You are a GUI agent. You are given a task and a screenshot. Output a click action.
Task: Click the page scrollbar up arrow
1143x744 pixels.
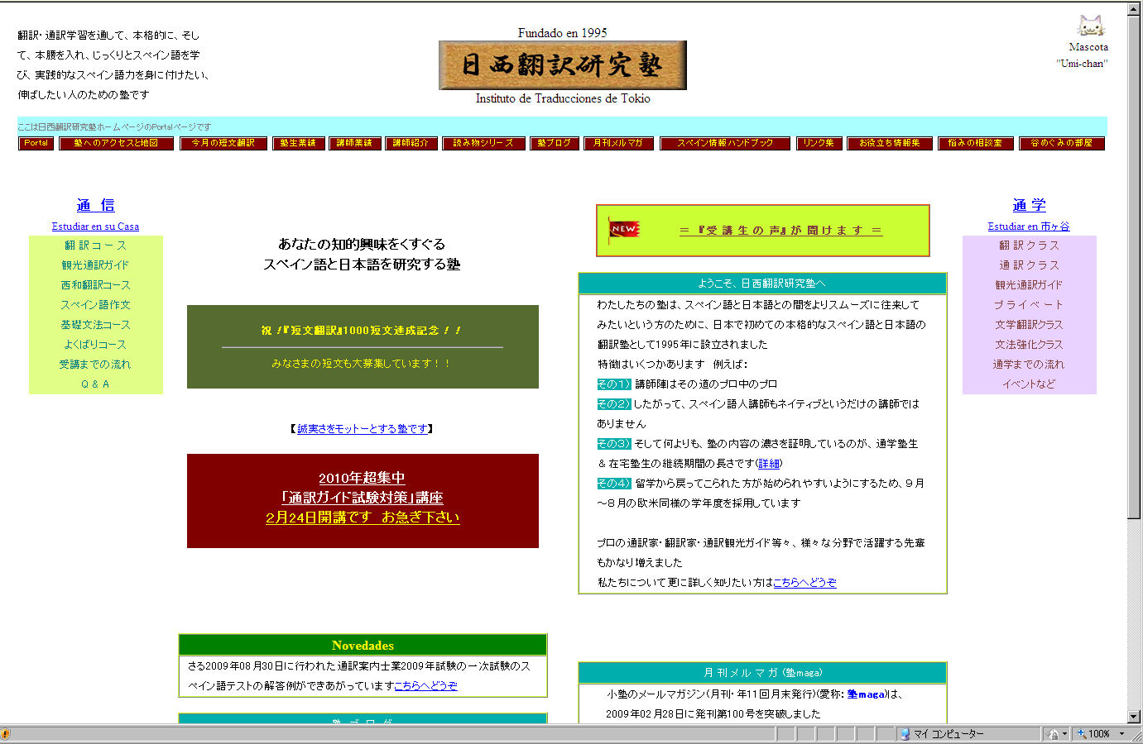(1134, 9)
